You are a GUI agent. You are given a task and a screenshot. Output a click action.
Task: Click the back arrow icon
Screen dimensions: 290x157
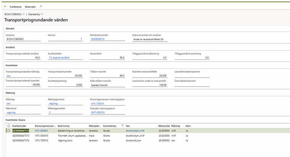5,7
